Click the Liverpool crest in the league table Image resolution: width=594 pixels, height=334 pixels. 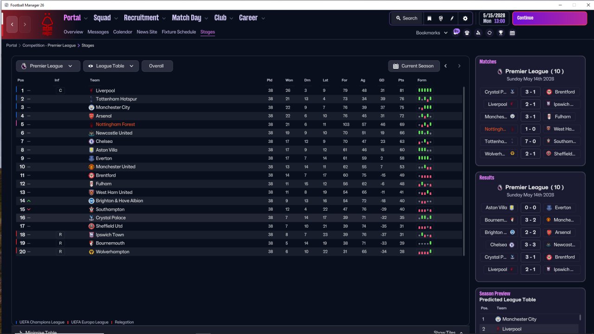pos(91,90)
